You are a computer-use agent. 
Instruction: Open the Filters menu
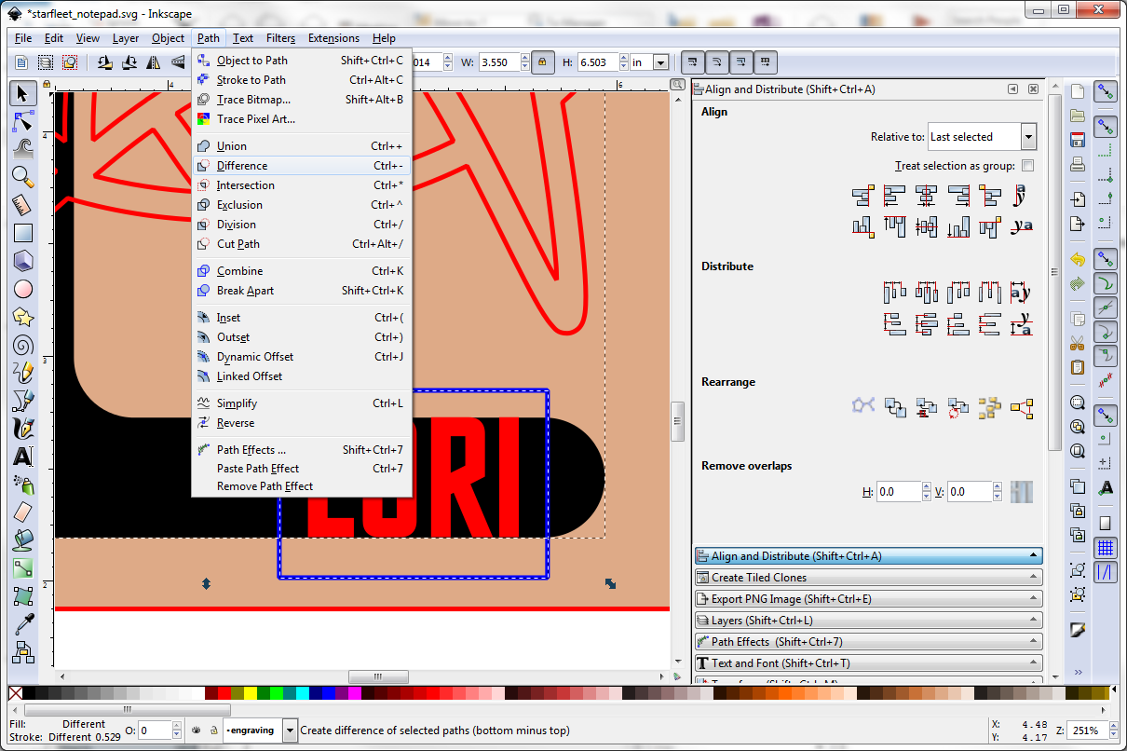coord(280,38)
